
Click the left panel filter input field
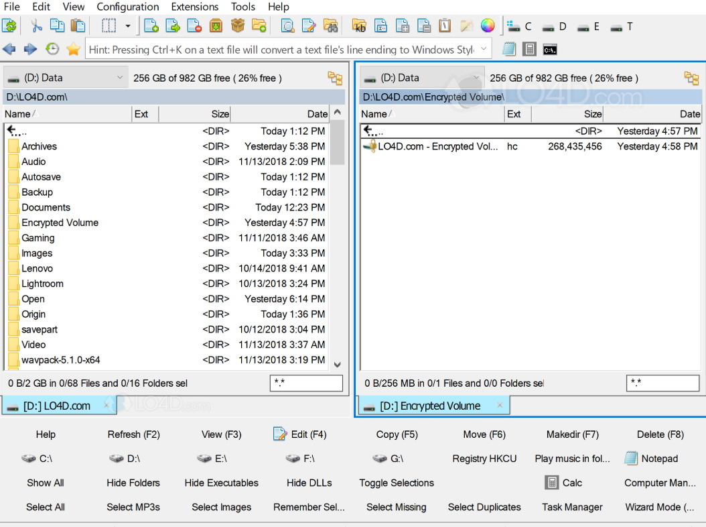(x=306, y=384)
